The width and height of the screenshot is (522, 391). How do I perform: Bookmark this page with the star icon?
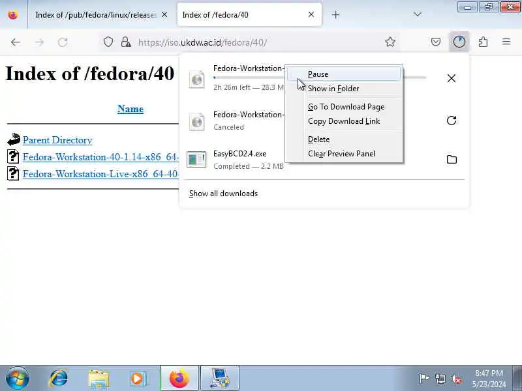[x=390, y=42]
